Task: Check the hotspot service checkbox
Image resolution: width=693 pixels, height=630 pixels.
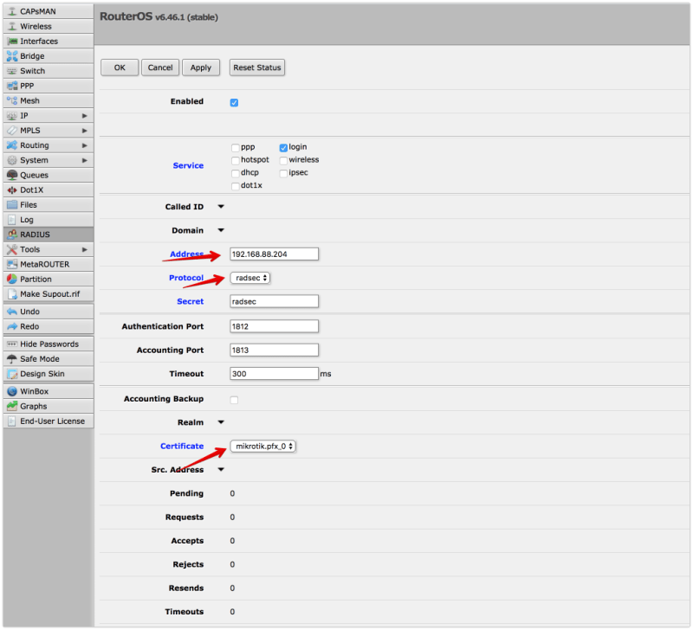Action: coord(235,159)
